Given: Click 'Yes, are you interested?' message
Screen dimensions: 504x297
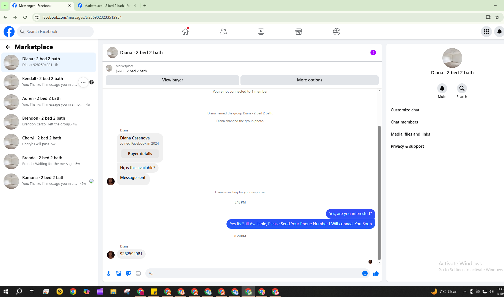Looking at the screenshot, I should [350, 214].
